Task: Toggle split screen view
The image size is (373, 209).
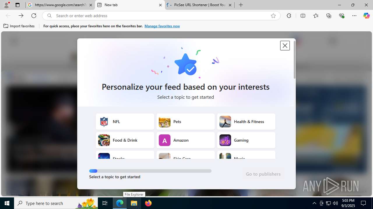Action: tap(303, 16)
